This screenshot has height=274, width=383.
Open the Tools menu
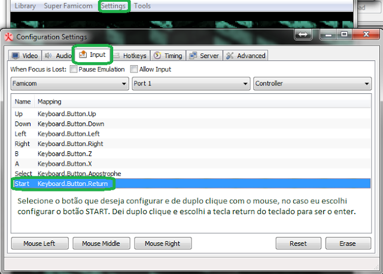click(142, 6)
